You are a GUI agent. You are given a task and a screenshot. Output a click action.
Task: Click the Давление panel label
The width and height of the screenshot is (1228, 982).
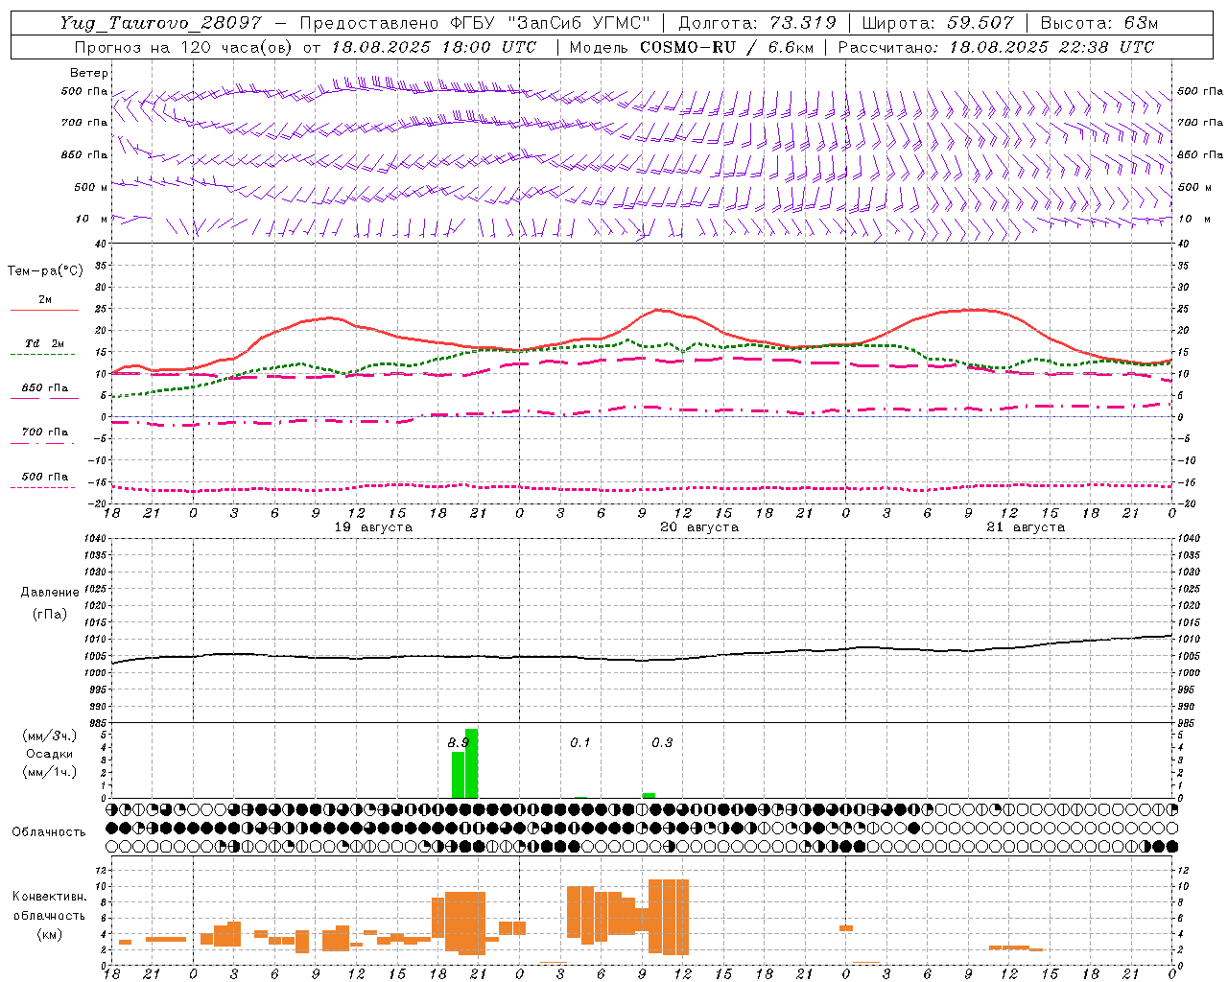pyautogui.click(x=50, y=593)
